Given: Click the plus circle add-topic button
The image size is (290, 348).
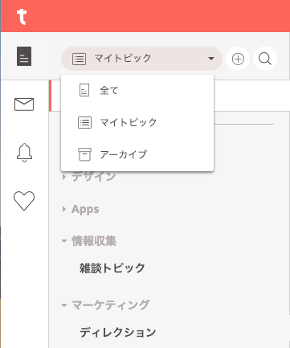Looking at the screenshot, I should coord(238,59).
